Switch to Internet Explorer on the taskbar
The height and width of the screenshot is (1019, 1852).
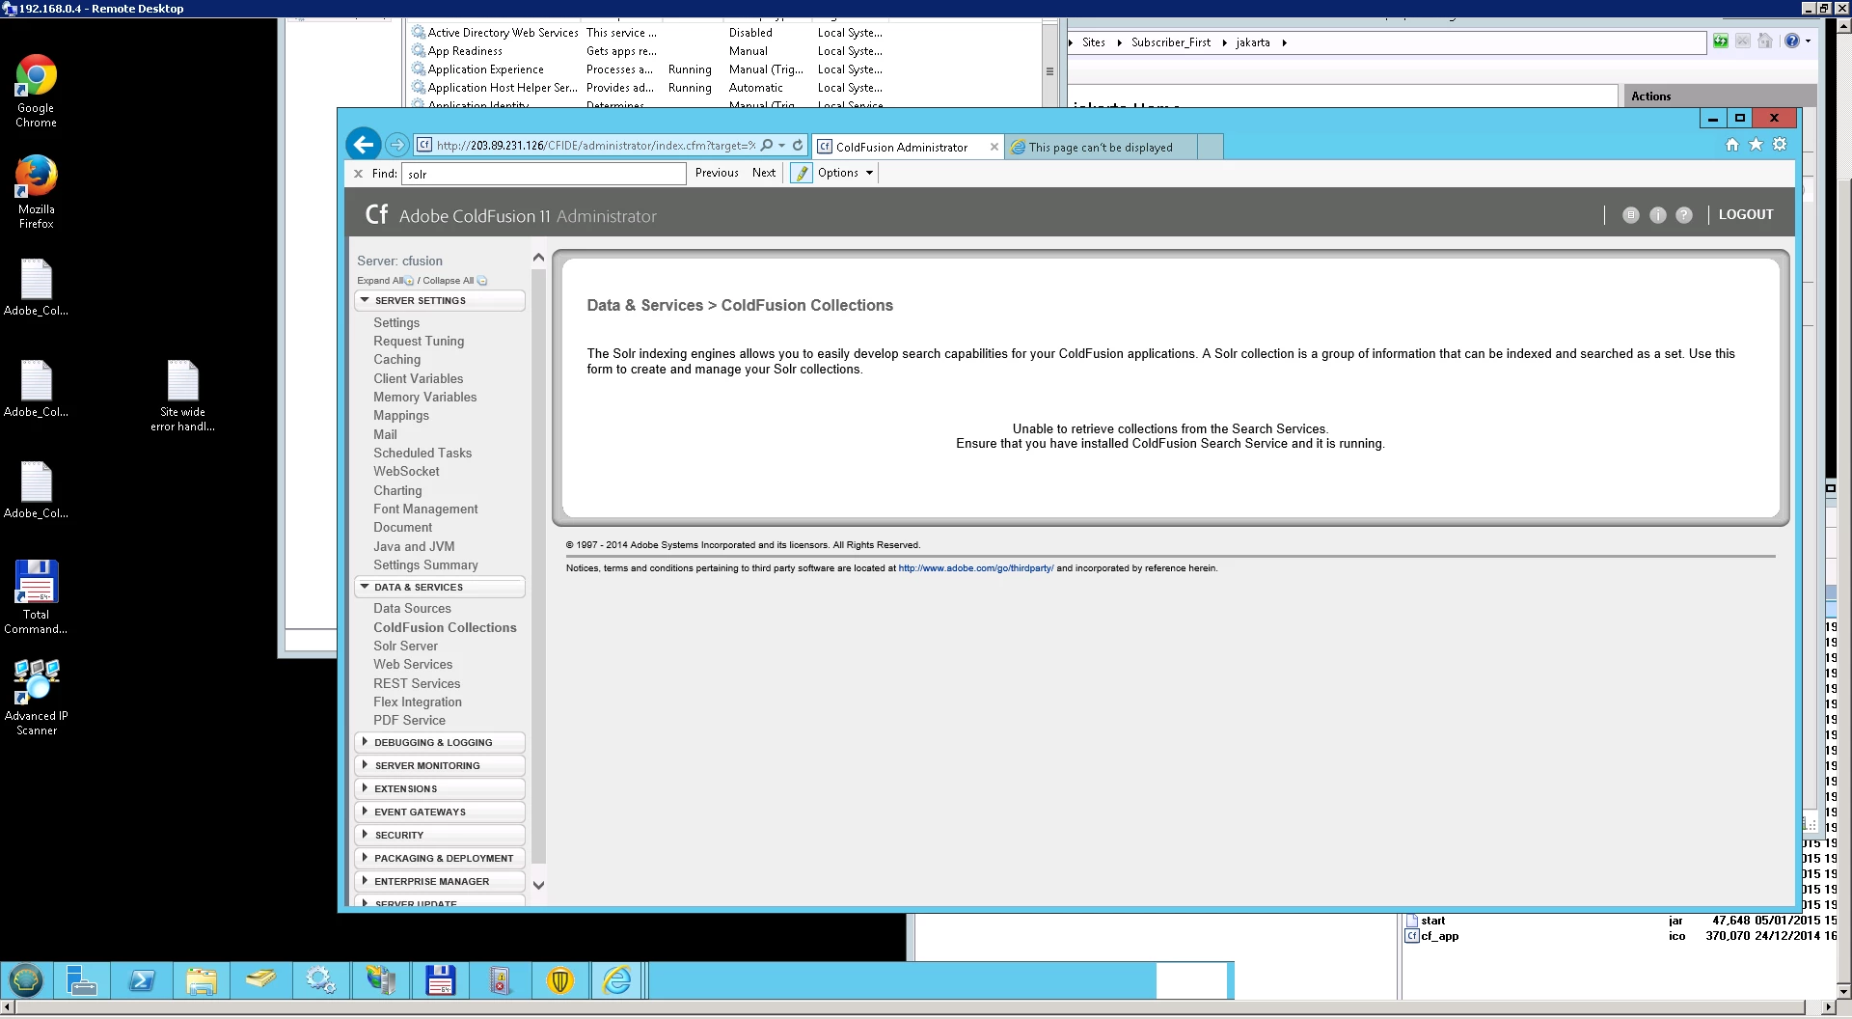[616, 980]
